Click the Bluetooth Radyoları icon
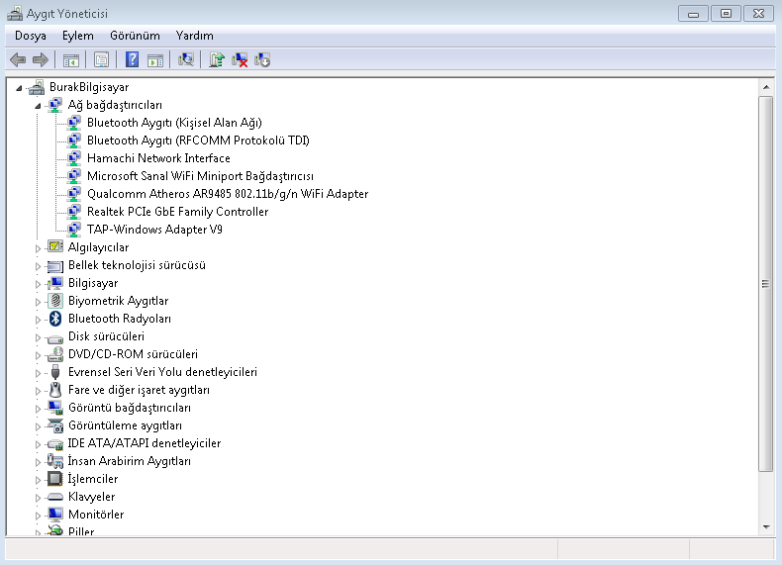The width and height of the screenshot is (782, 565). (x=55, y=319)
